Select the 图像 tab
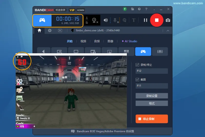The image size is (205, 137). click(110, 41)
